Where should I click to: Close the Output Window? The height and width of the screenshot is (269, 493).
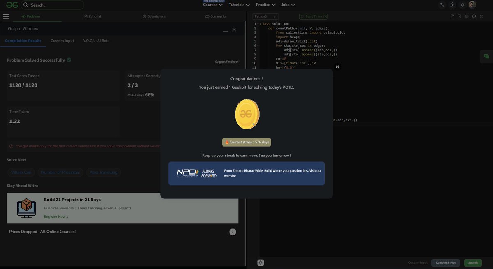[x=234, y=30]
